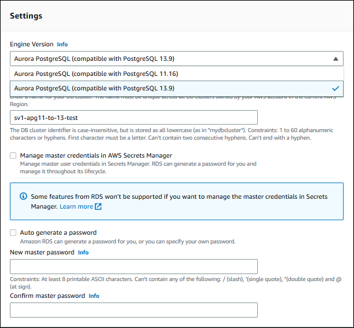This screenshot has height=328, width=354.
Task: Click the Manage master credentials label text
Action: (x=96, y=156)
